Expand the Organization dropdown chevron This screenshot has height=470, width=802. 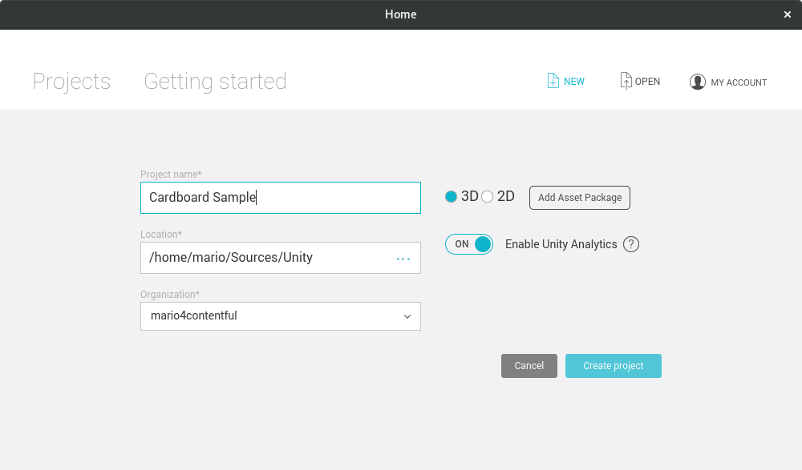tap(407, 316)
